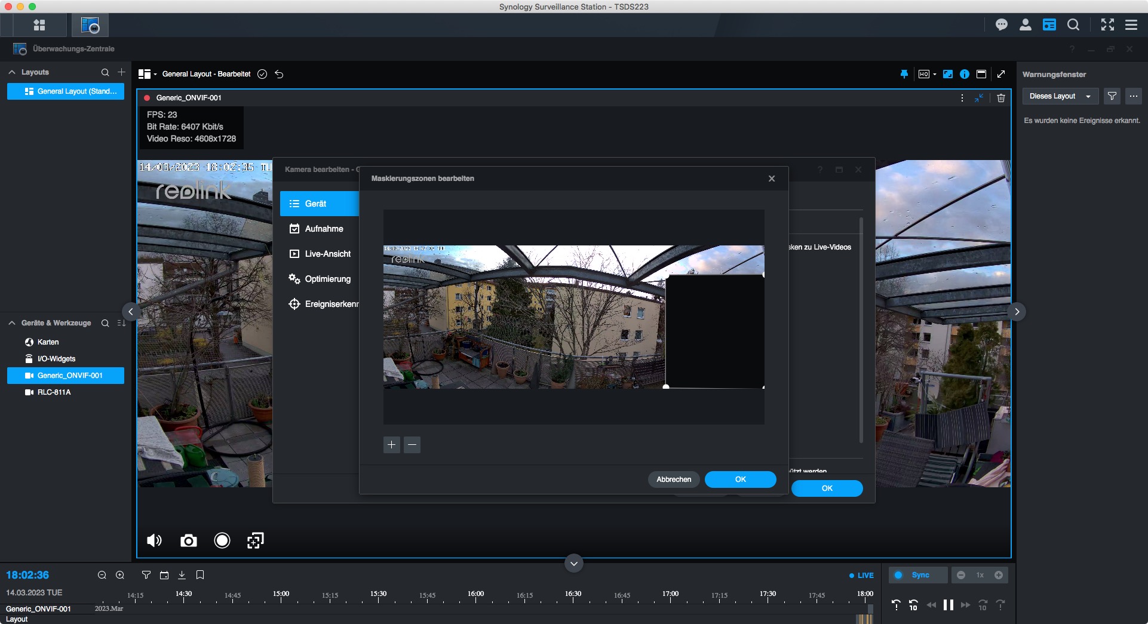This screenshot has height=624, width=1148.
Task: Collapse the Layouts section
Action: click(12, 72)
